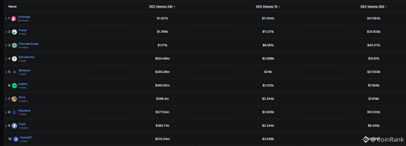Open the Aerodrome protocol link
406x146 pixels.
pos(26,57)
